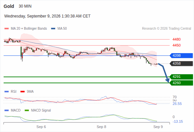Screen dimensions: 194x132
Task: Select the green 4291 support price tag
Action: click(181, 77)
